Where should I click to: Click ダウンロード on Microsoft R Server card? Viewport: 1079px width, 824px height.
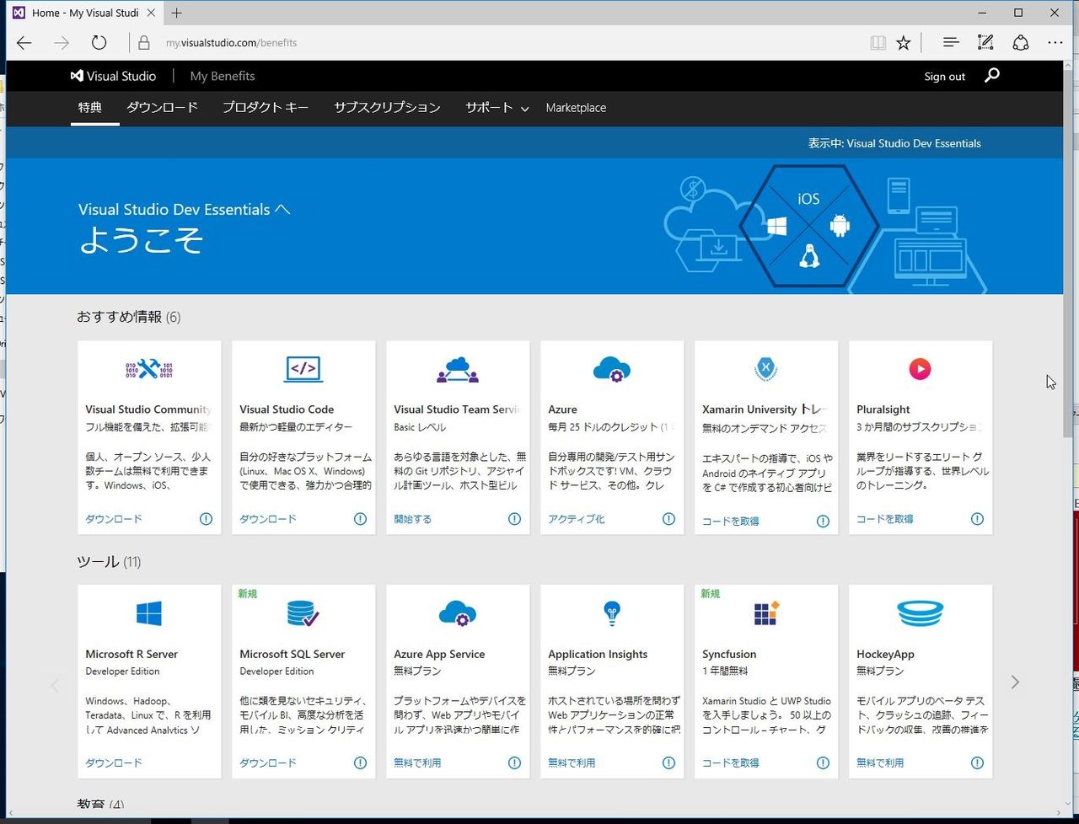114,762
